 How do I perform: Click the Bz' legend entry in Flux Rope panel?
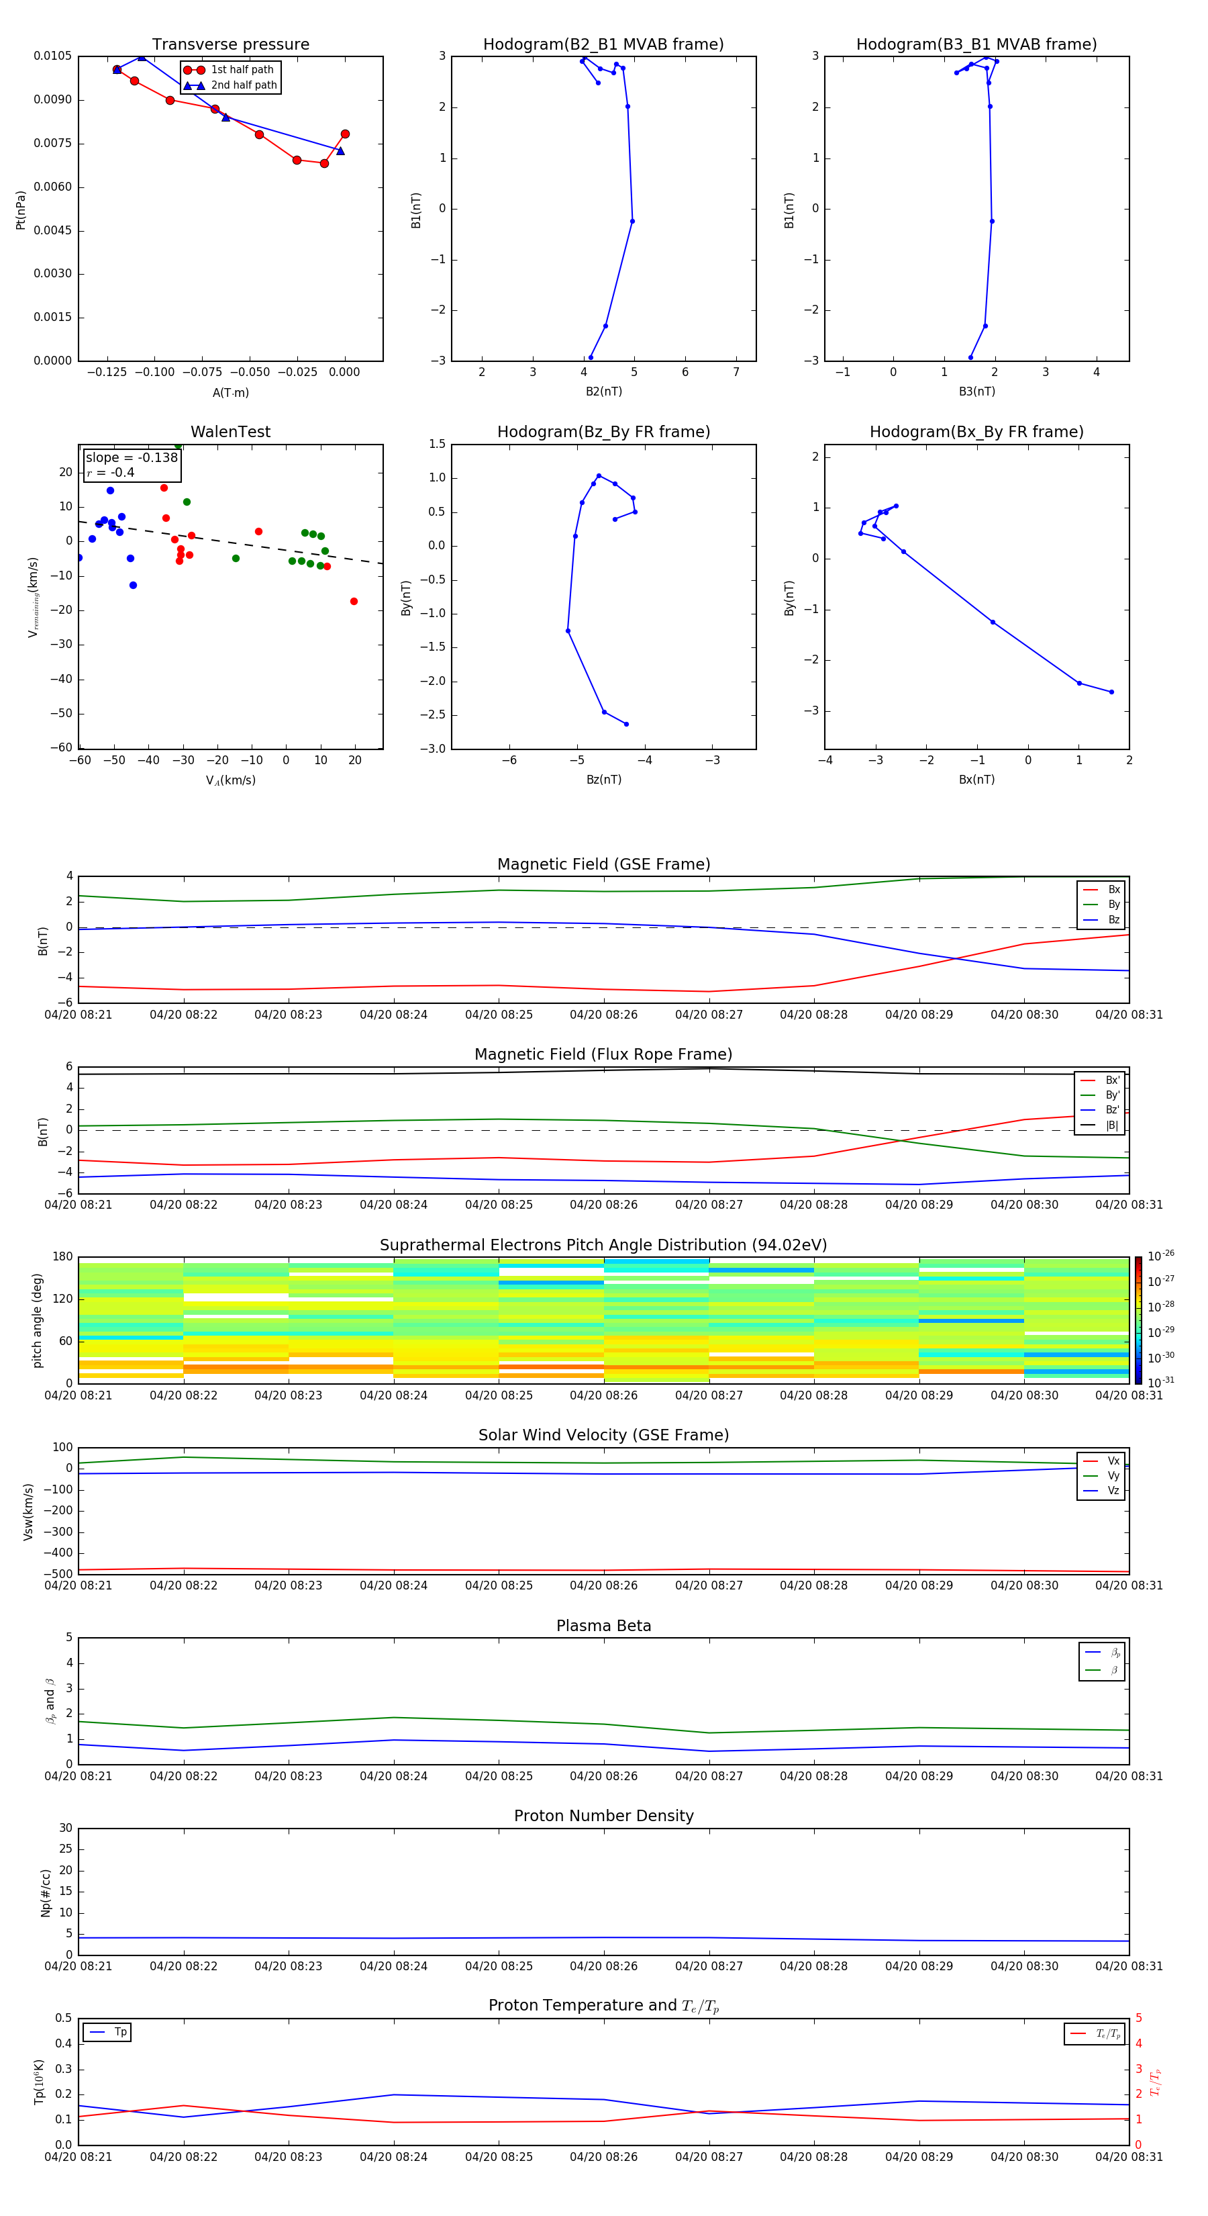[x=1100, y=1111]
